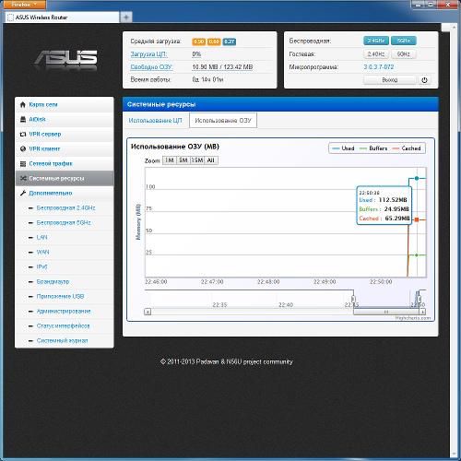Screen dimensions: 461x461
Task: Toggle the main 2.4GHz wireless radio
Action: 376,41
